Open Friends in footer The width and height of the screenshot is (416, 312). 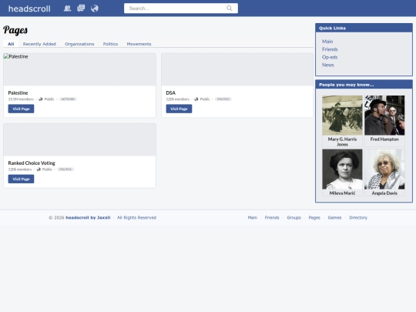[272, 217]
